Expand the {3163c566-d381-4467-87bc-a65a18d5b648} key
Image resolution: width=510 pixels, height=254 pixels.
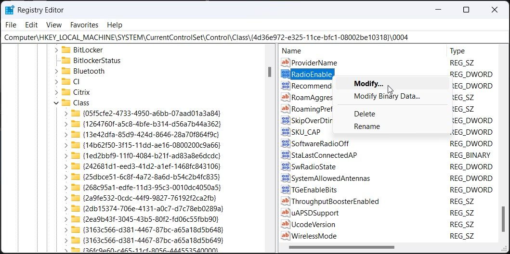66,230
